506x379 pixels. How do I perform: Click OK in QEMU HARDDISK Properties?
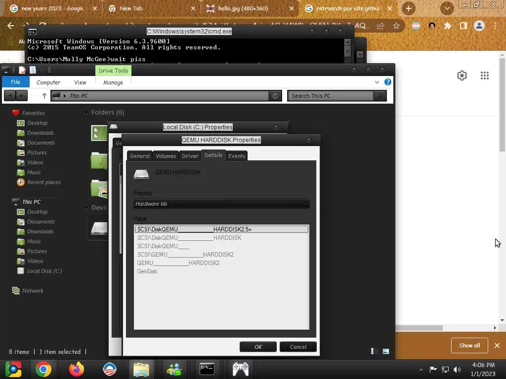(258, 347)
